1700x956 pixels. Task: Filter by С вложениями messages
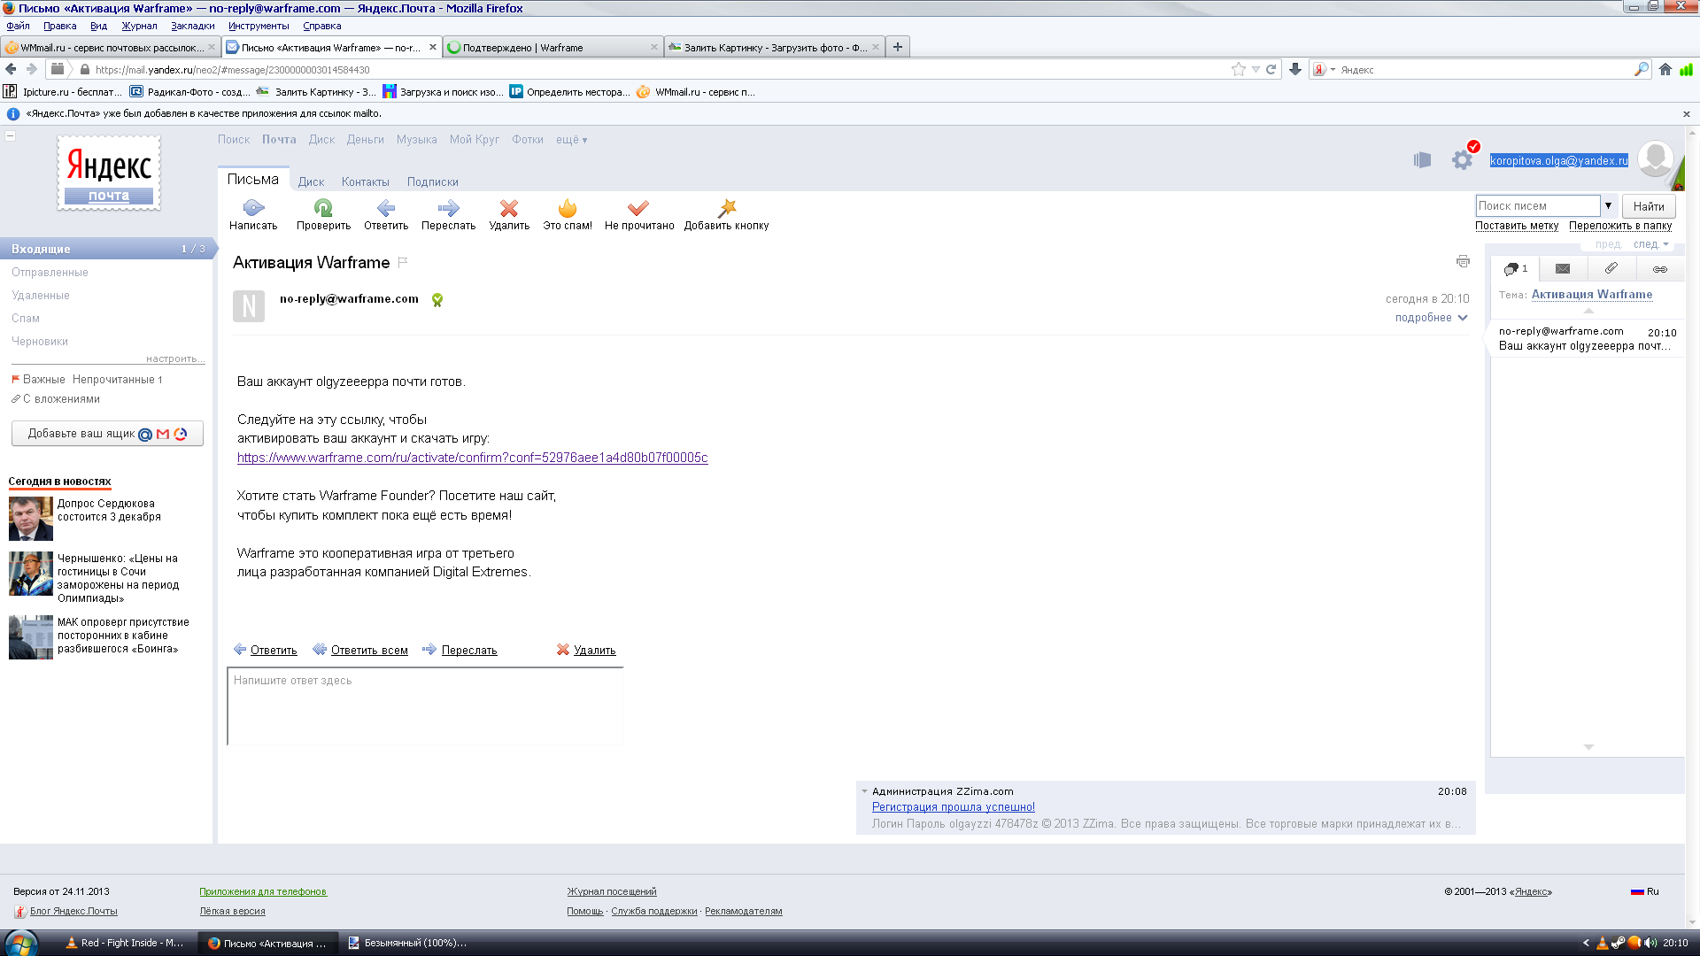click(60, 399)
